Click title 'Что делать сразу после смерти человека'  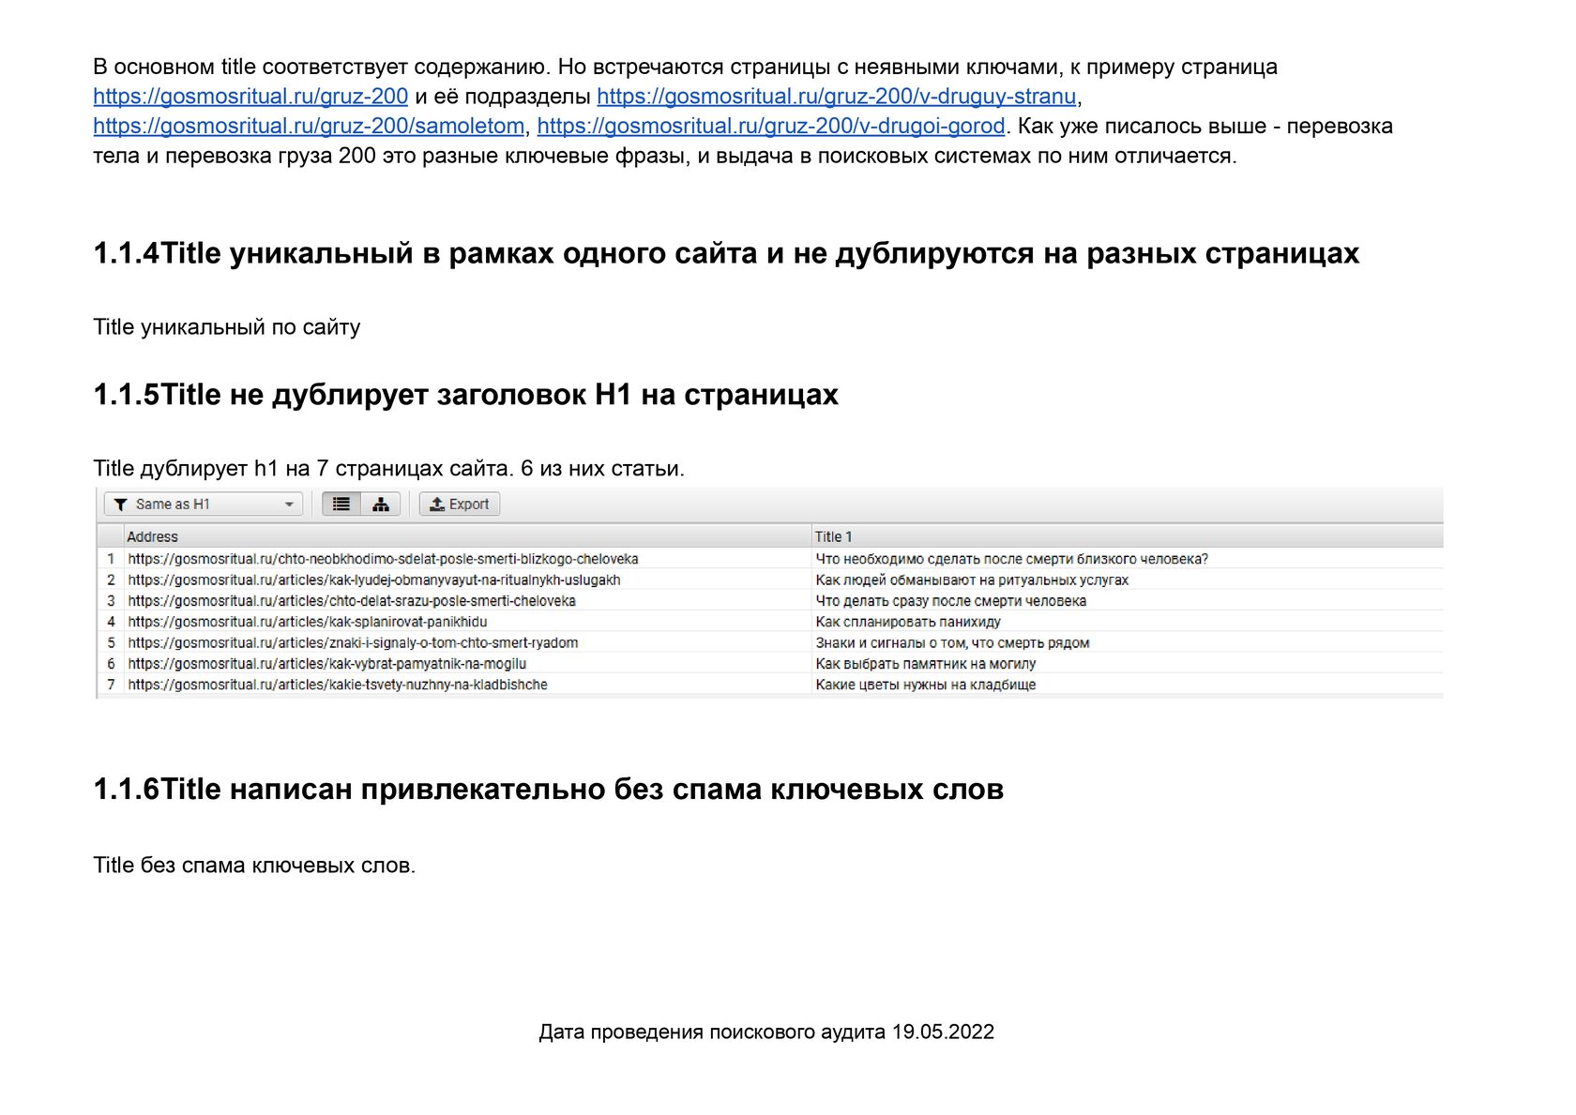coord(951,601)
